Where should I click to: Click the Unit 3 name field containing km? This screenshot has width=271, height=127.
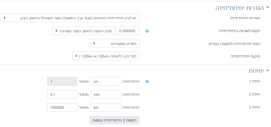pyautogui.click(x=105, y=107)
